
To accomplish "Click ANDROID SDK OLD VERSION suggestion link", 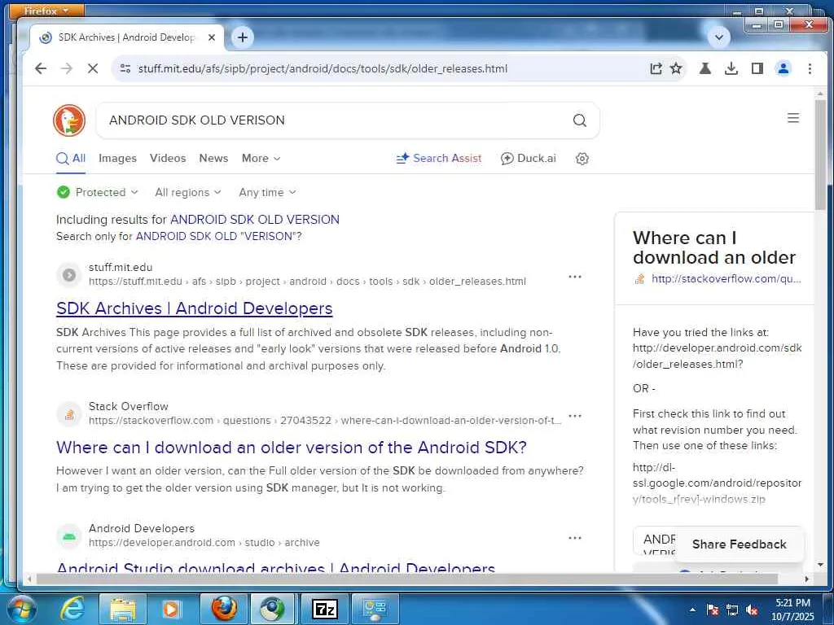I will click(x=255, y=220).
